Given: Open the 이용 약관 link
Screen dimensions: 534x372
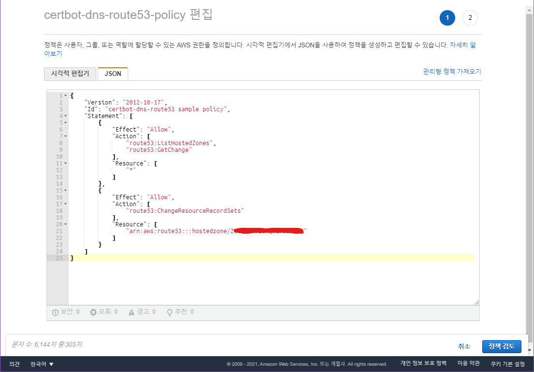Looking at the screenshot, I should [x=468, y=363].
